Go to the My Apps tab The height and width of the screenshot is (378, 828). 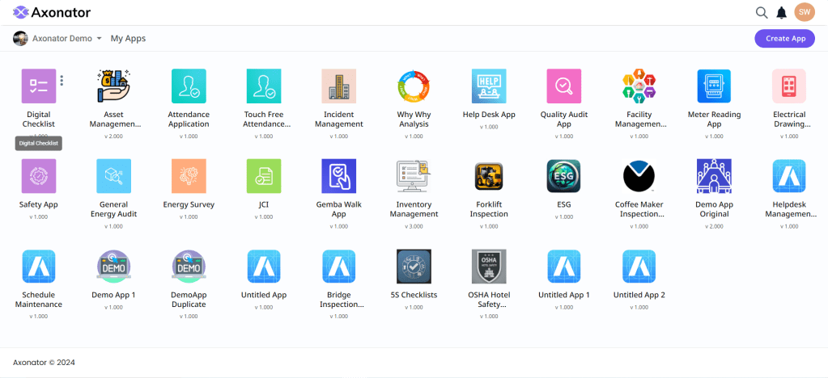128,38
